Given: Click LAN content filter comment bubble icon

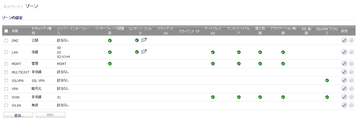Looking at the screenshot, I should click(x=144, y=52).
